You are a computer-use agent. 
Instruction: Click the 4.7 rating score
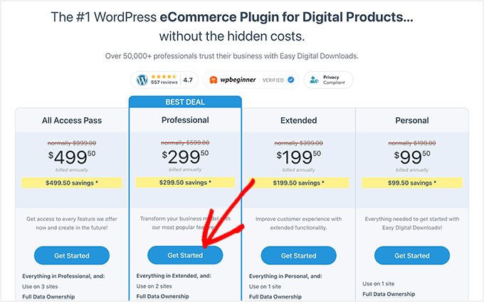pos(188,80)
